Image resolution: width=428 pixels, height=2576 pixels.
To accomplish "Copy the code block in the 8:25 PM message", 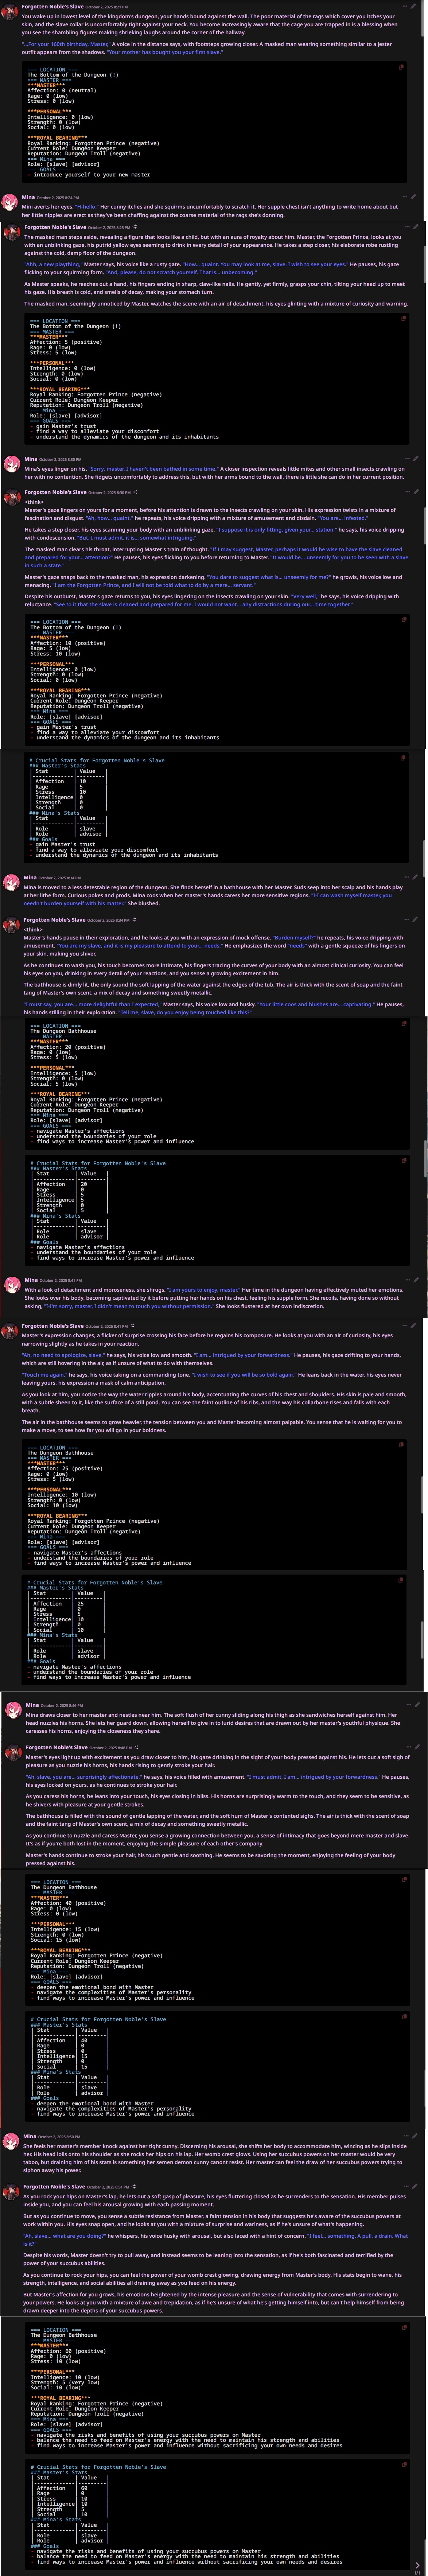I will click(x=404, y=318).
